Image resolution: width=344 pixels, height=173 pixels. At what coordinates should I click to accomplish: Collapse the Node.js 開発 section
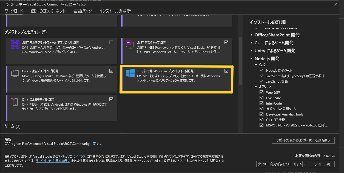pos(251,58)
